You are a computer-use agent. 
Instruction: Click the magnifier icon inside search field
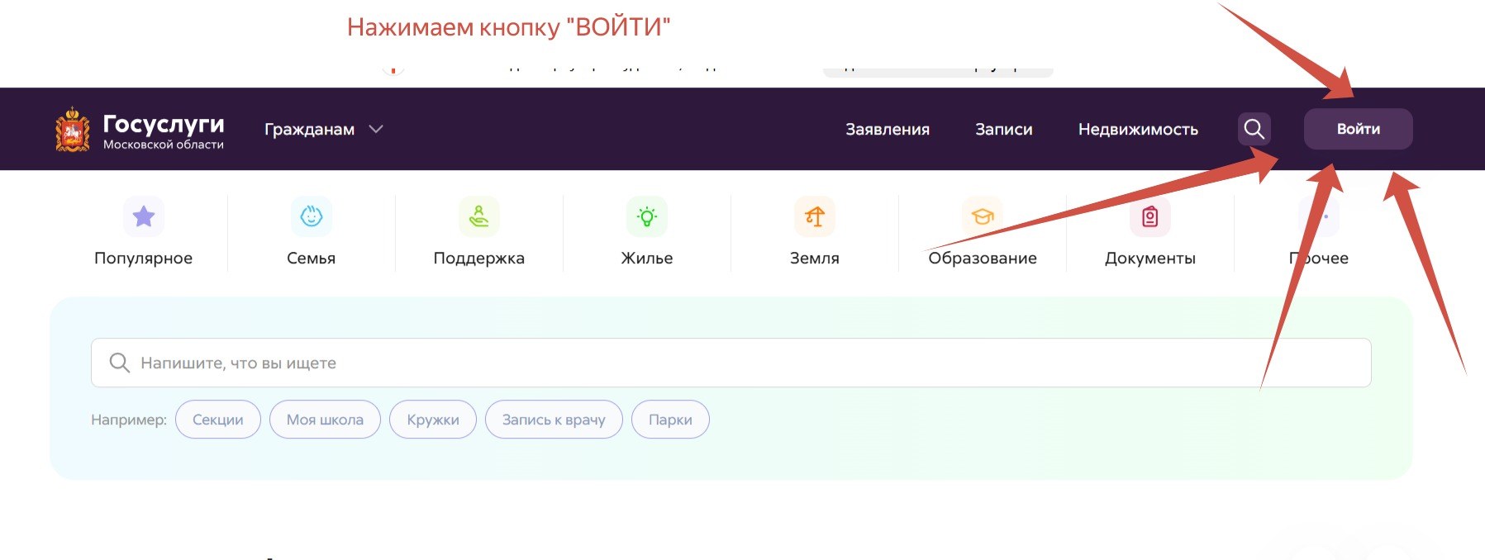tap(120, 363)
